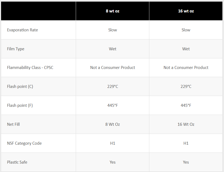Click the "16 wt oz" column header
The height and width of the screenshot is (172, 224).
click(186, 11)
